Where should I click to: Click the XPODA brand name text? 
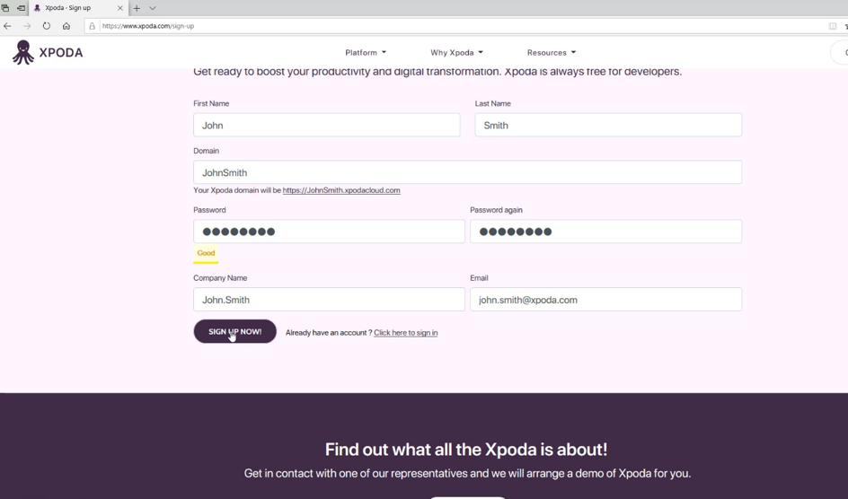(x=61, y=53)
